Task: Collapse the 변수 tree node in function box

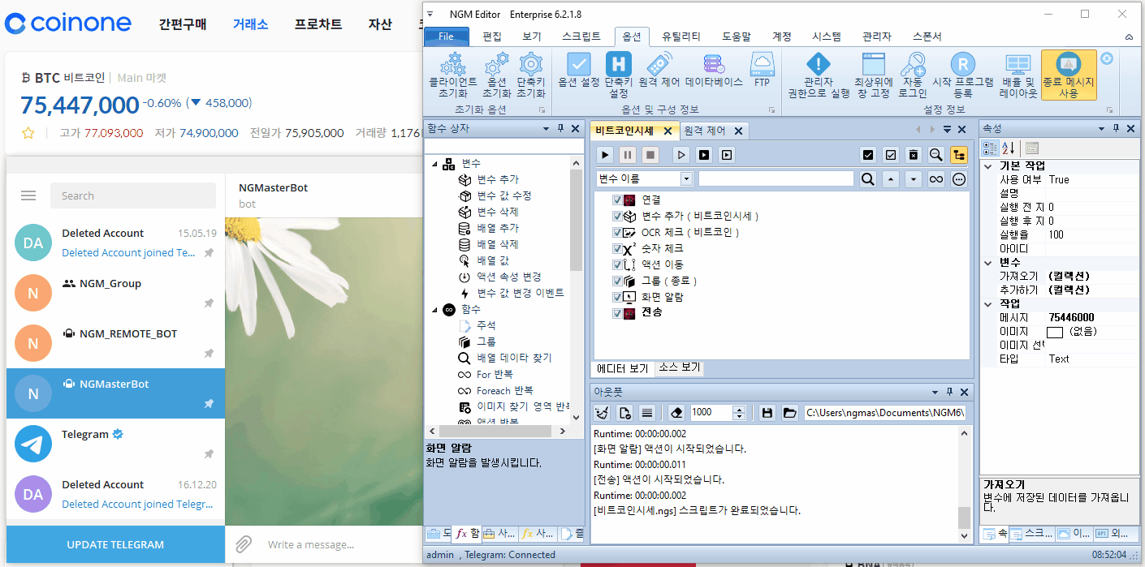Action: click(434, 164)
